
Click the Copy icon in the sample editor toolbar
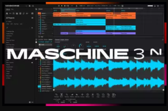point(98,95)
